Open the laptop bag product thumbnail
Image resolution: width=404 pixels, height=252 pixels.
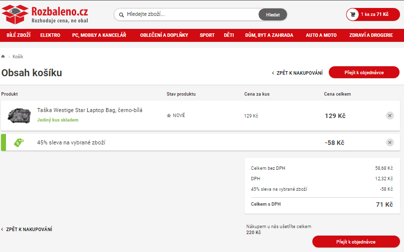[x=19, y=116]
